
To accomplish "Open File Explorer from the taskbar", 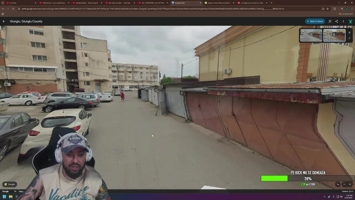I will click(11, 197).
